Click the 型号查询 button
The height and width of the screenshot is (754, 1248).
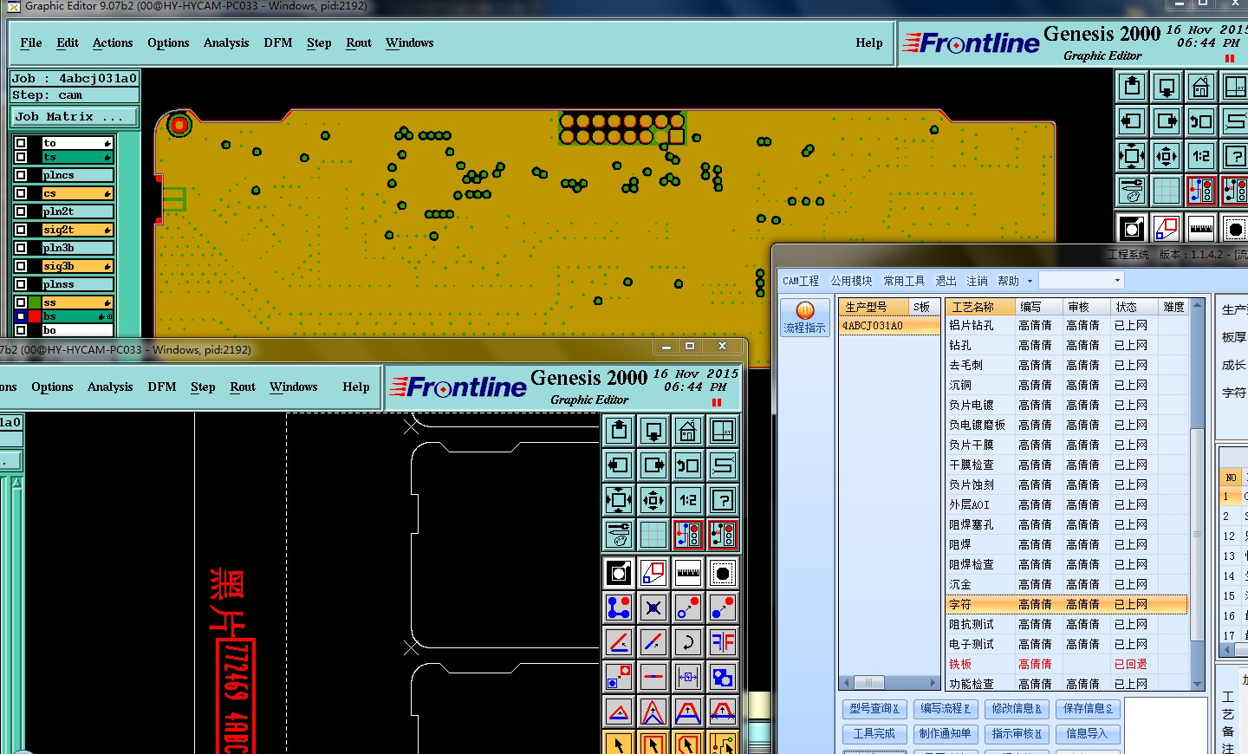[874, 709]
